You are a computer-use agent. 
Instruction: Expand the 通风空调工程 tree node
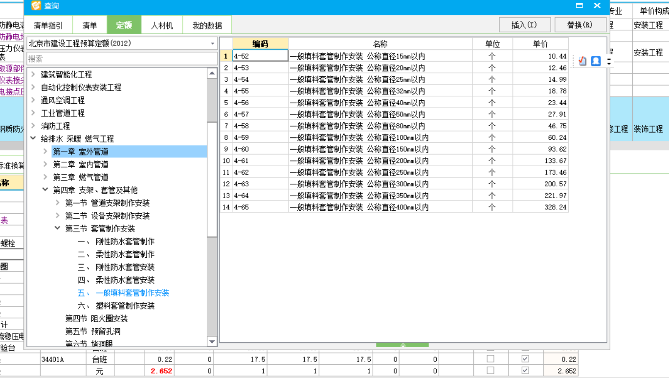coord(33,100)
